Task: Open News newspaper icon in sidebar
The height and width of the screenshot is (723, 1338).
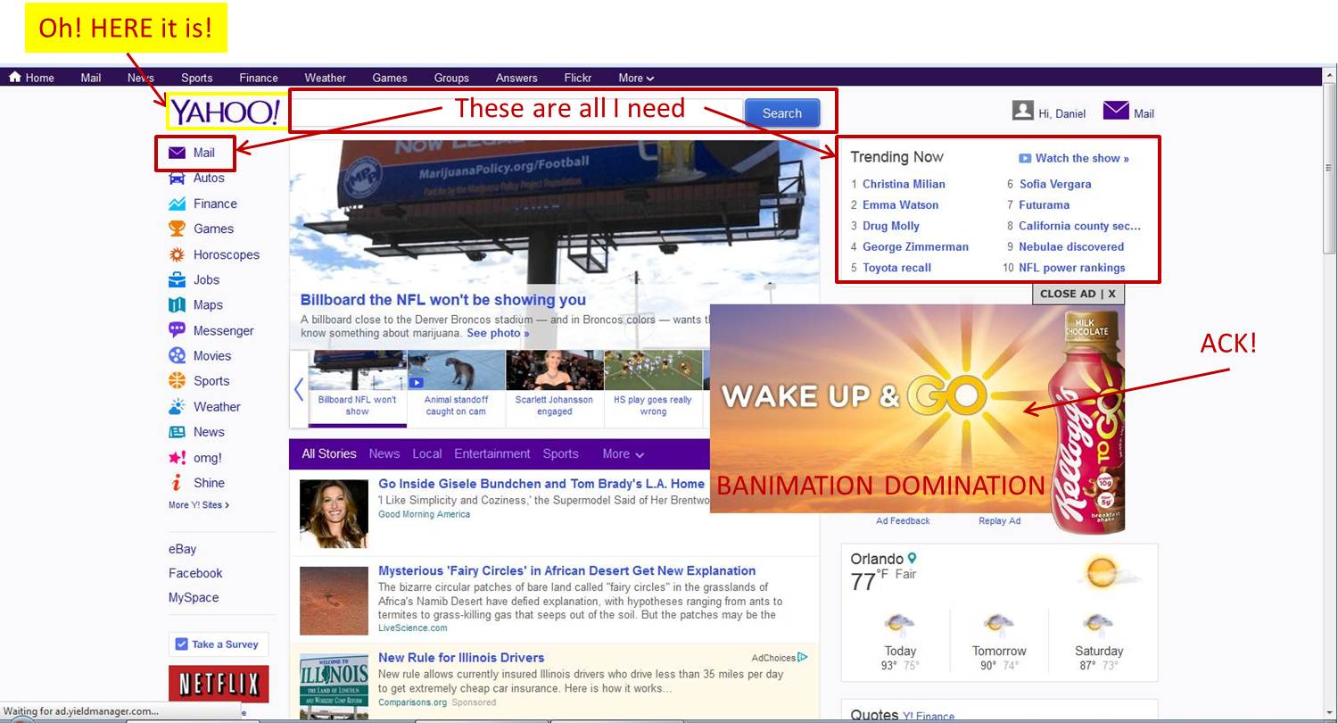Action: [x=178, y=431]
